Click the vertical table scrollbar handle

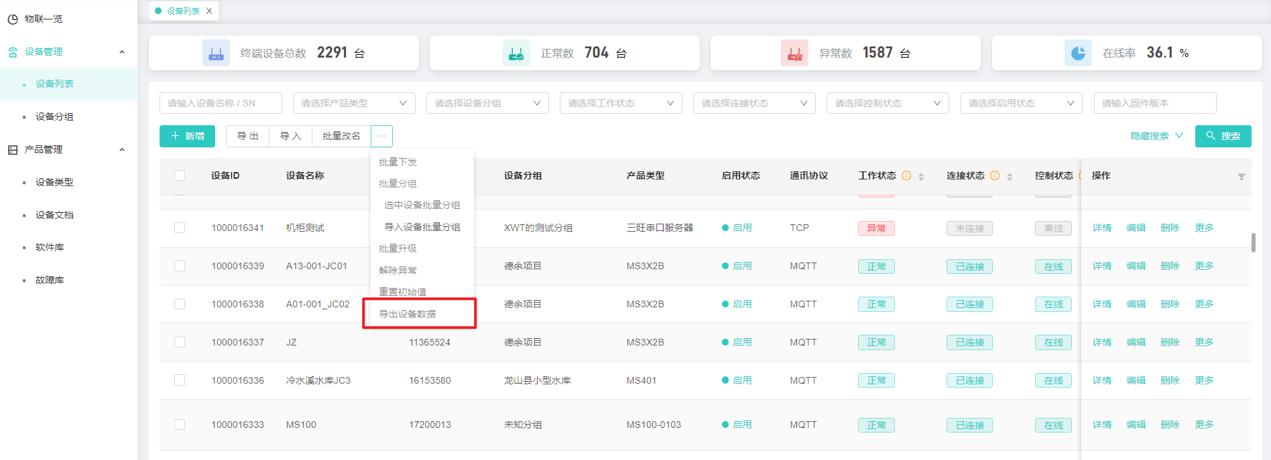pyautogui.click(x=1253, y=242)
